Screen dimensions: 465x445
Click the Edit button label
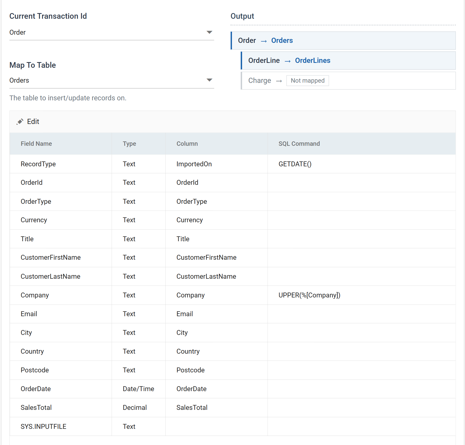click(33, 122)
